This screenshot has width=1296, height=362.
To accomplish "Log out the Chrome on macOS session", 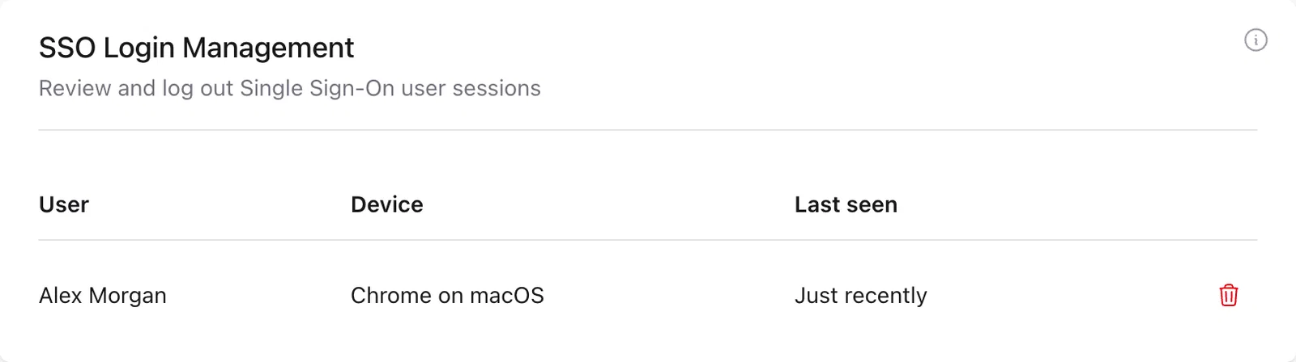I will [x=1229, y=295].
